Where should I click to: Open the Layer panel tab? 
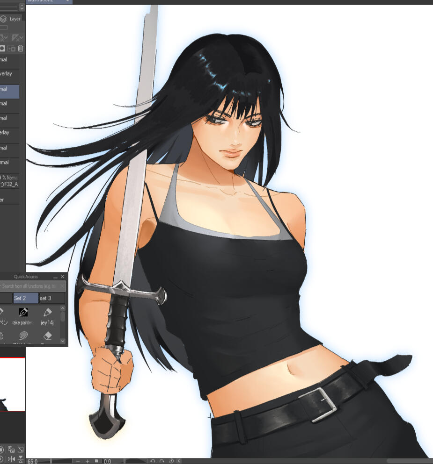point(11,19)
